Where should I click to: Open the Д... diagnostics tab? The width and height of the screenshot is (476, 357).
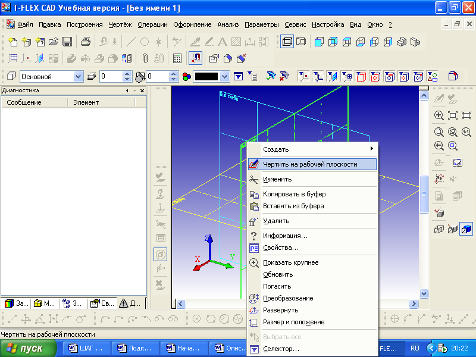click(x=130, y=303)
